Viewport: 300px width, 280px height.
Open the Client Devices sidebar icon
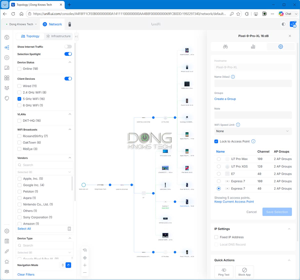[x=7, y=68]
